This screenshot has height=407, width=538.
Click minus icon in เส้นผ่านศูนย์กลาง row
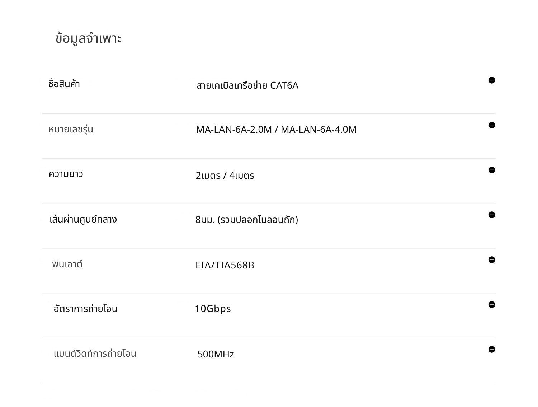pyautogui.click(x=492, y=215)
